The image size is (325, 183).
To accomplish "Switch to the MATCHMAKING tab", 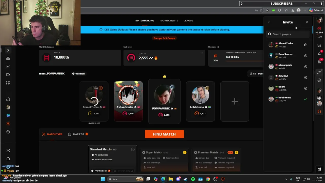I will [145, 21].
